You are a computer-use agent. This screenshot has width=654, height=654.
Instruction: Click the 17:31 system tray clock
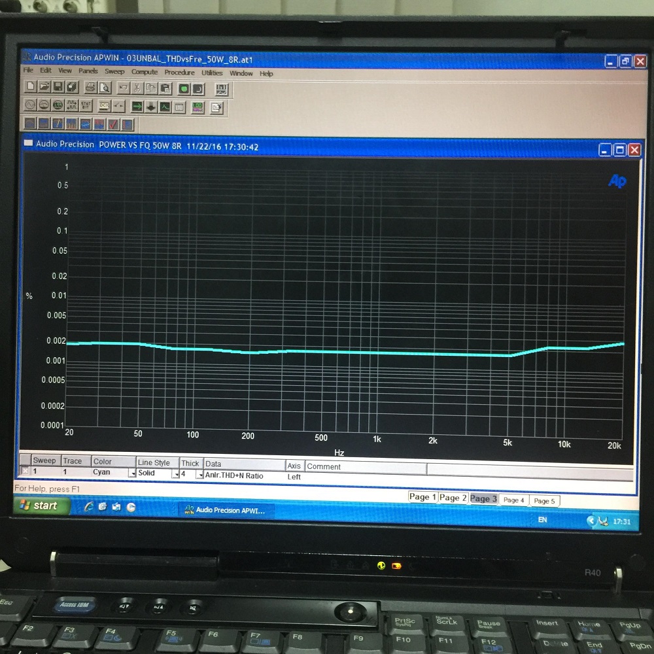point(621,521)
